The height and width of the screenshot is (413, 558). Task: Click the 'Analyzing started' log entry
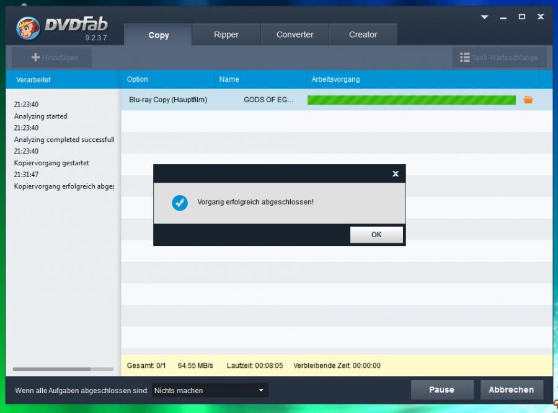pyautogui.click(x=40, y=116)
